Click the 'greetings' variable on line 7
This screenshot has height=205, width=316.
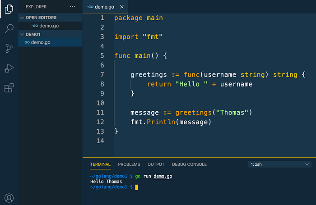tap(149, 75)
